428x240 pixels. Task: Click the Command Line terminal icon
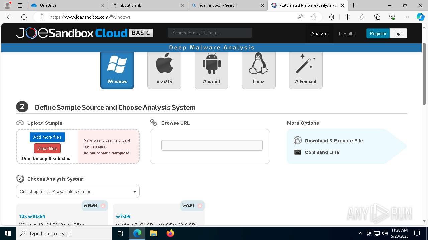coord(297,152)
